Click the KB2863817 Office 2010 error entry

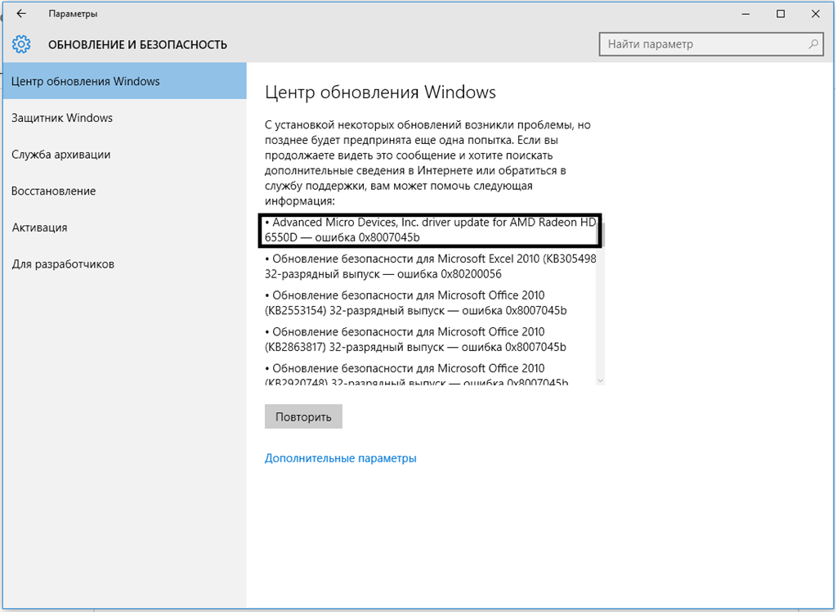pos(415,340)
